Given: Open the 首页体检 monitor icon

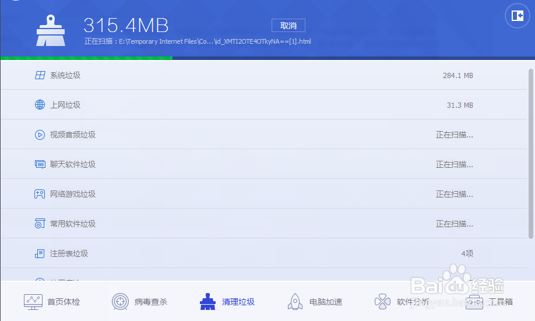Looking at the screenshot, I should [x=33, y=302].
